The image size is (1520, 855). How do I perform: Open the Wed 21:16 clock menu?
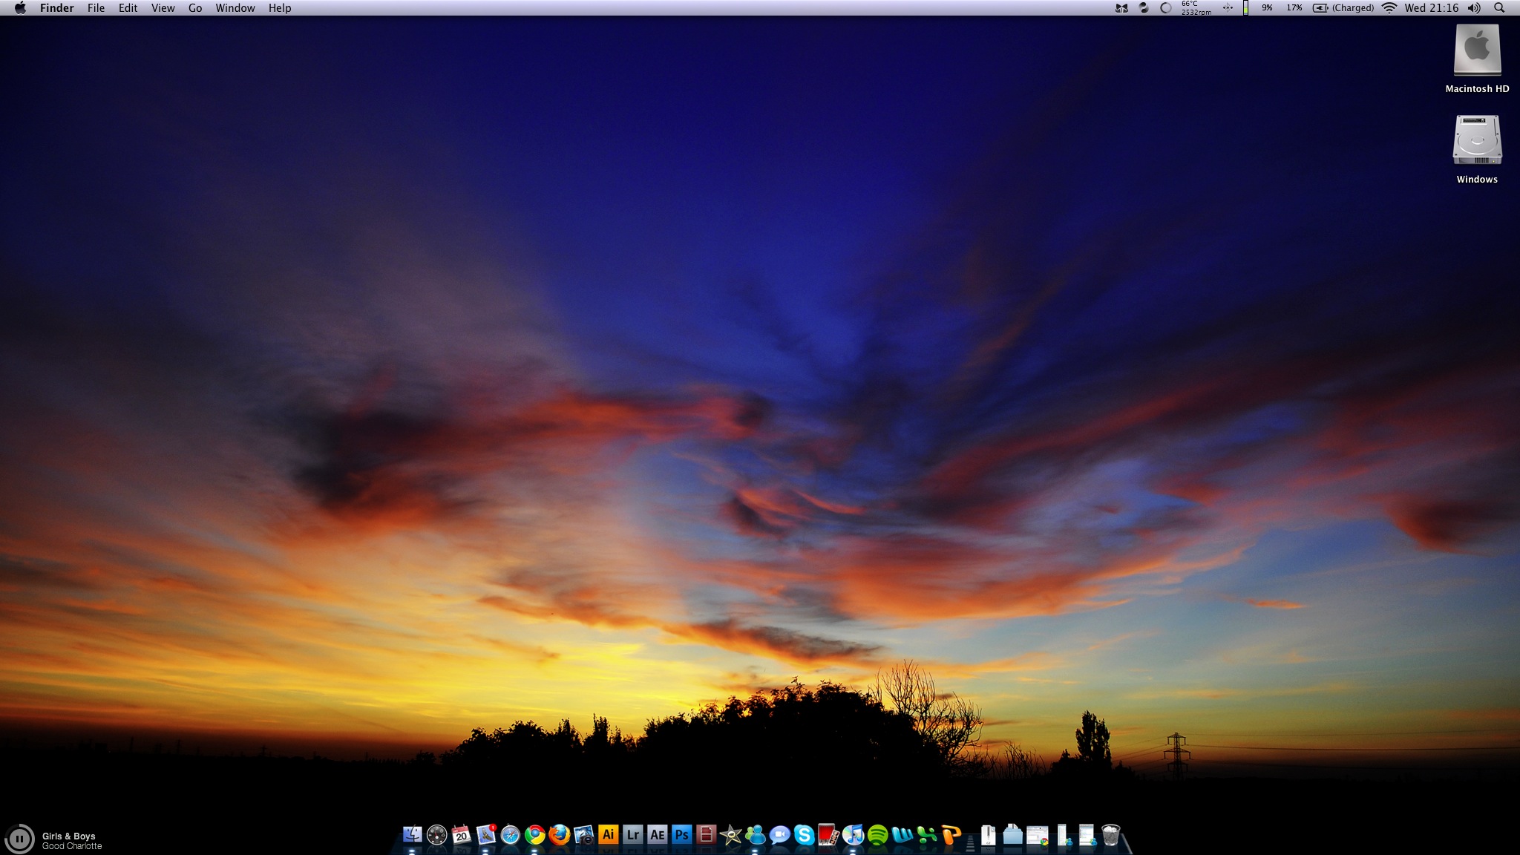click(x=1431, y=8)
